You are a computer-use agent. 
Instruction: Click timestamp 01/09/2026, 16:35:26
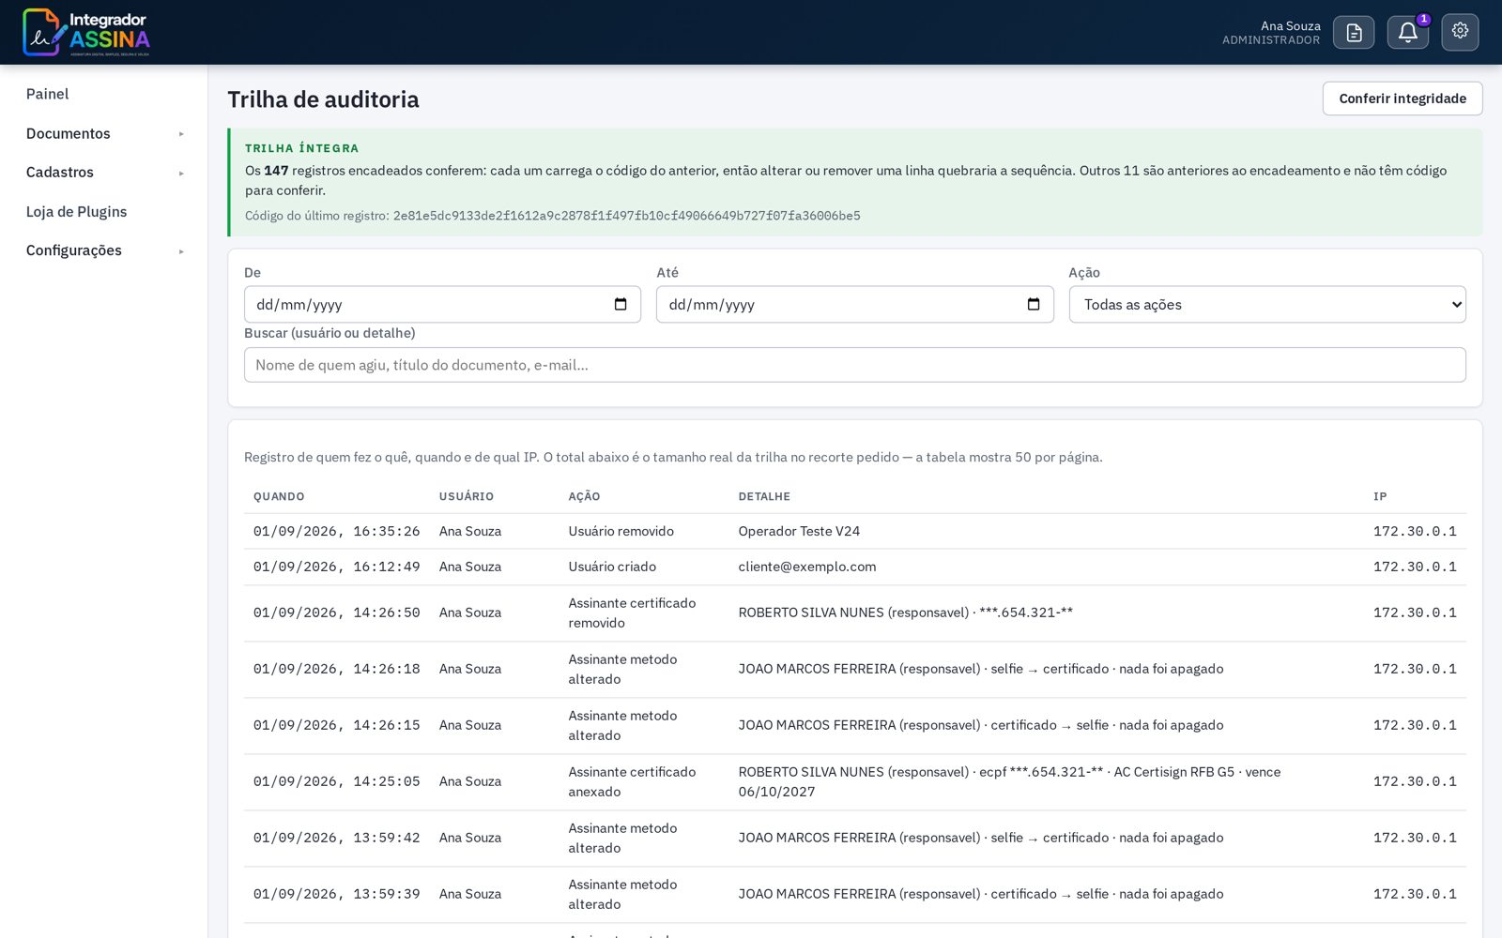tap(337, 531)
